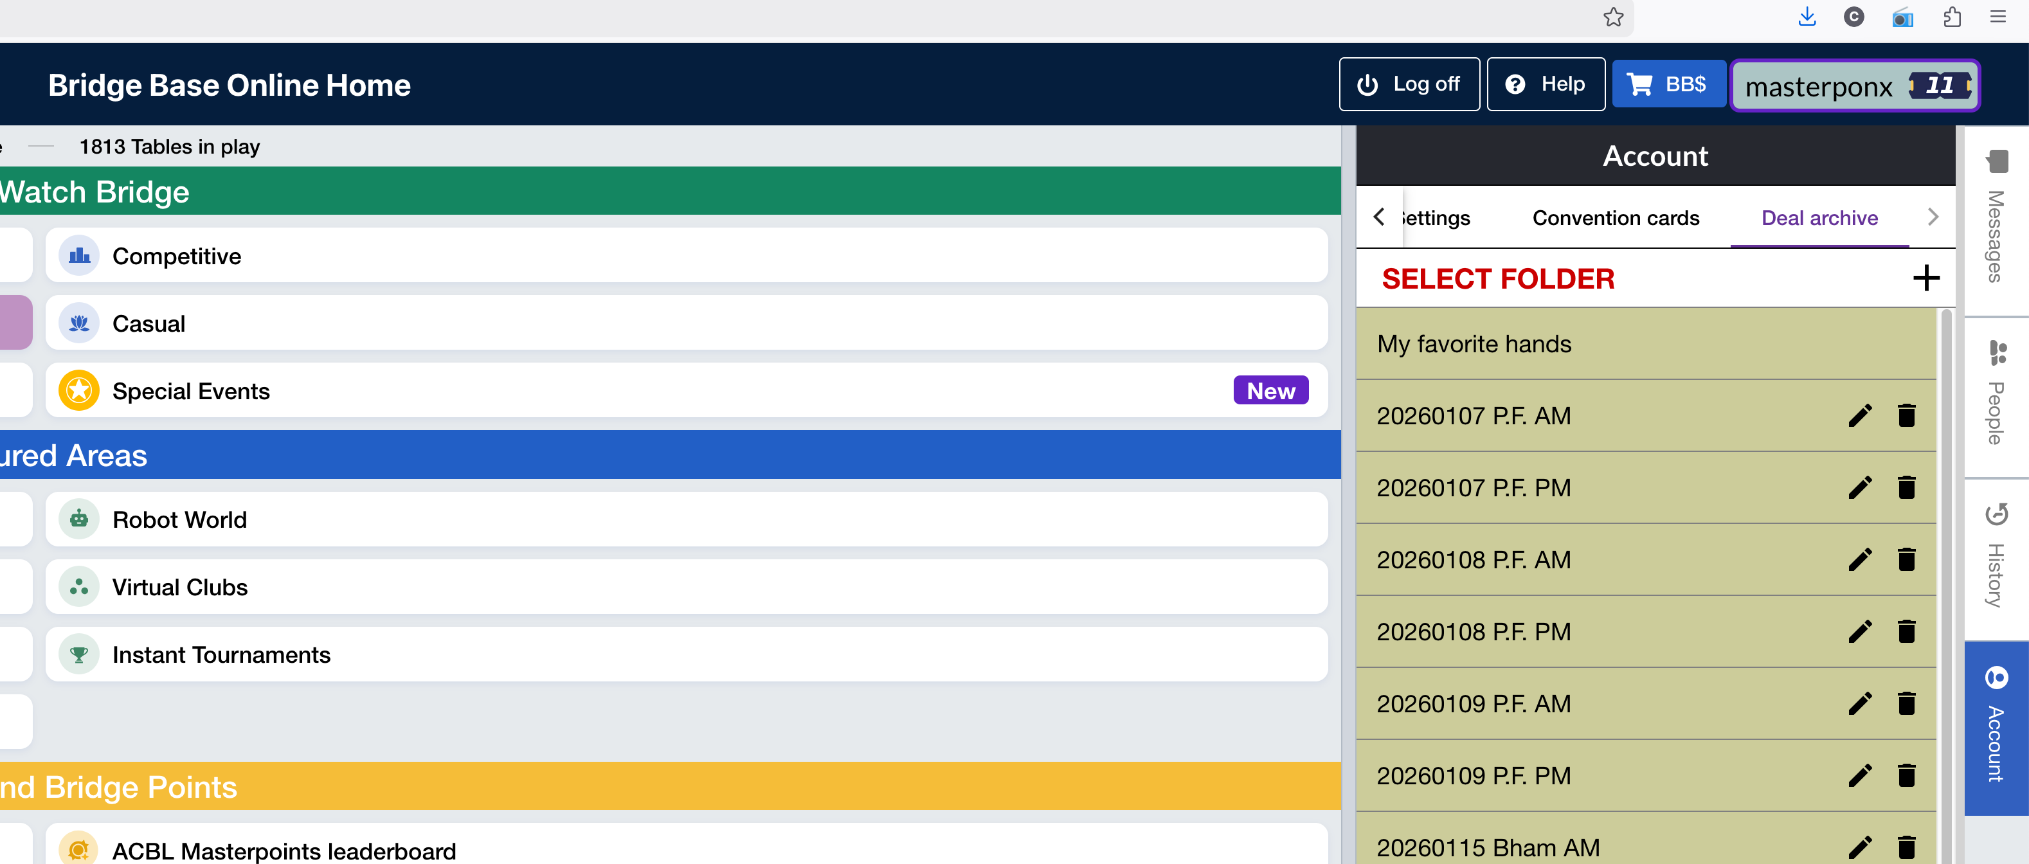2029x864 pixels.
Task: Add a new folder with plus icon
Action: (x=1926, y=278)
